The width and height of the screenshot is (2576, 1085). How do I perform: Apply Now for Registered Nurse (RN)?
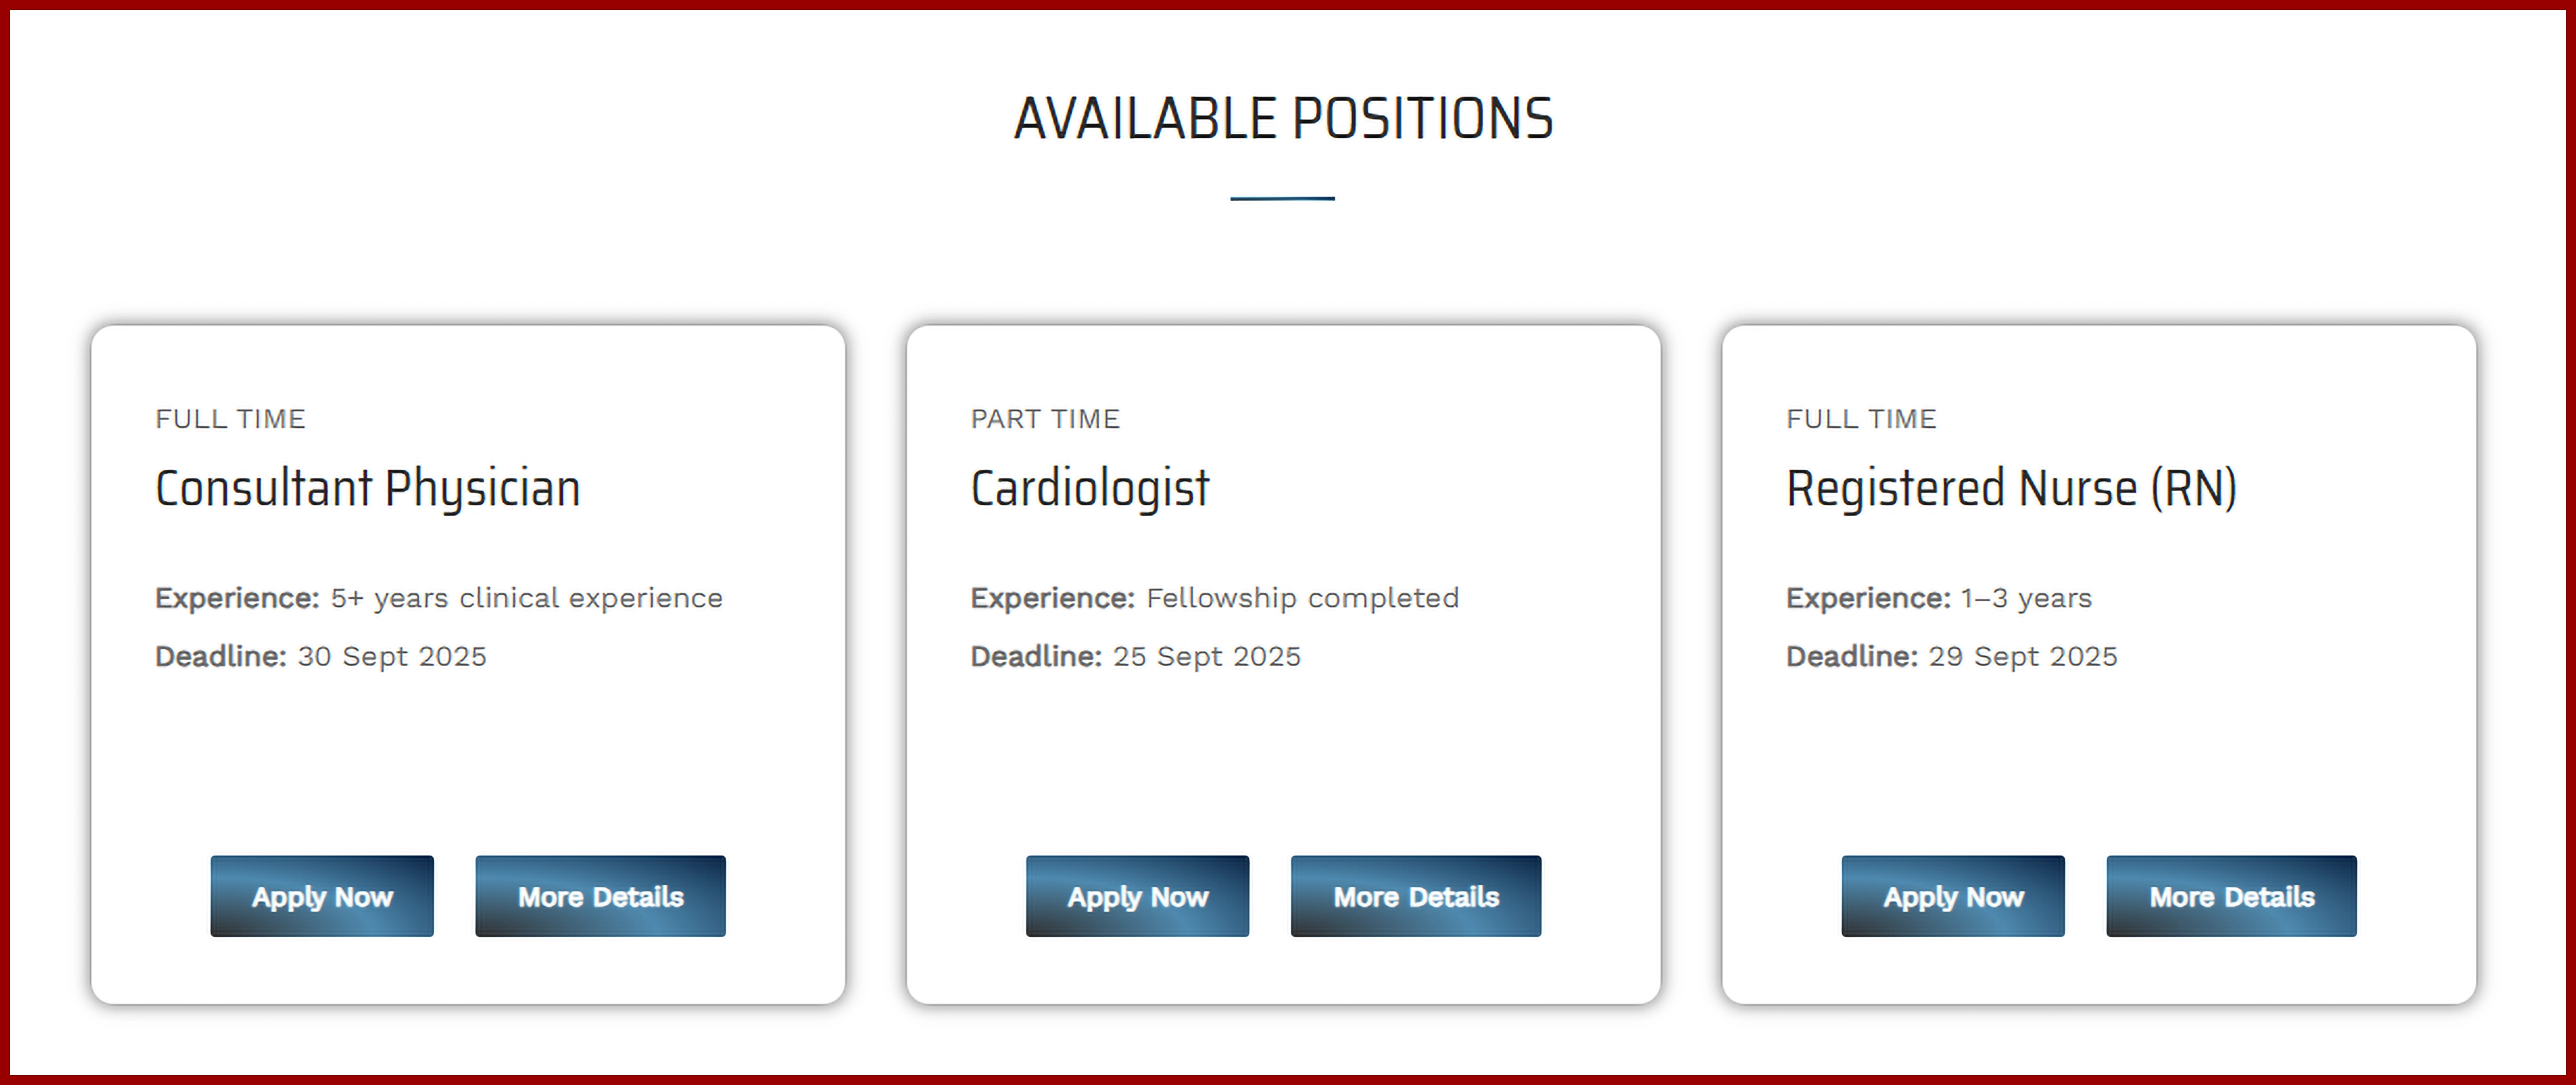coord(1953,896)
